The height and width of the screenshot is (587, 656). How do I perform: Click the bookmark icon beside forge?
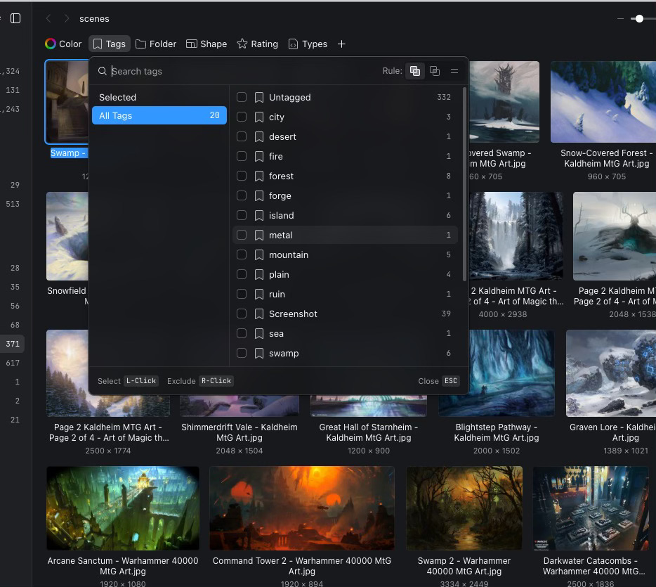[259, 196]
